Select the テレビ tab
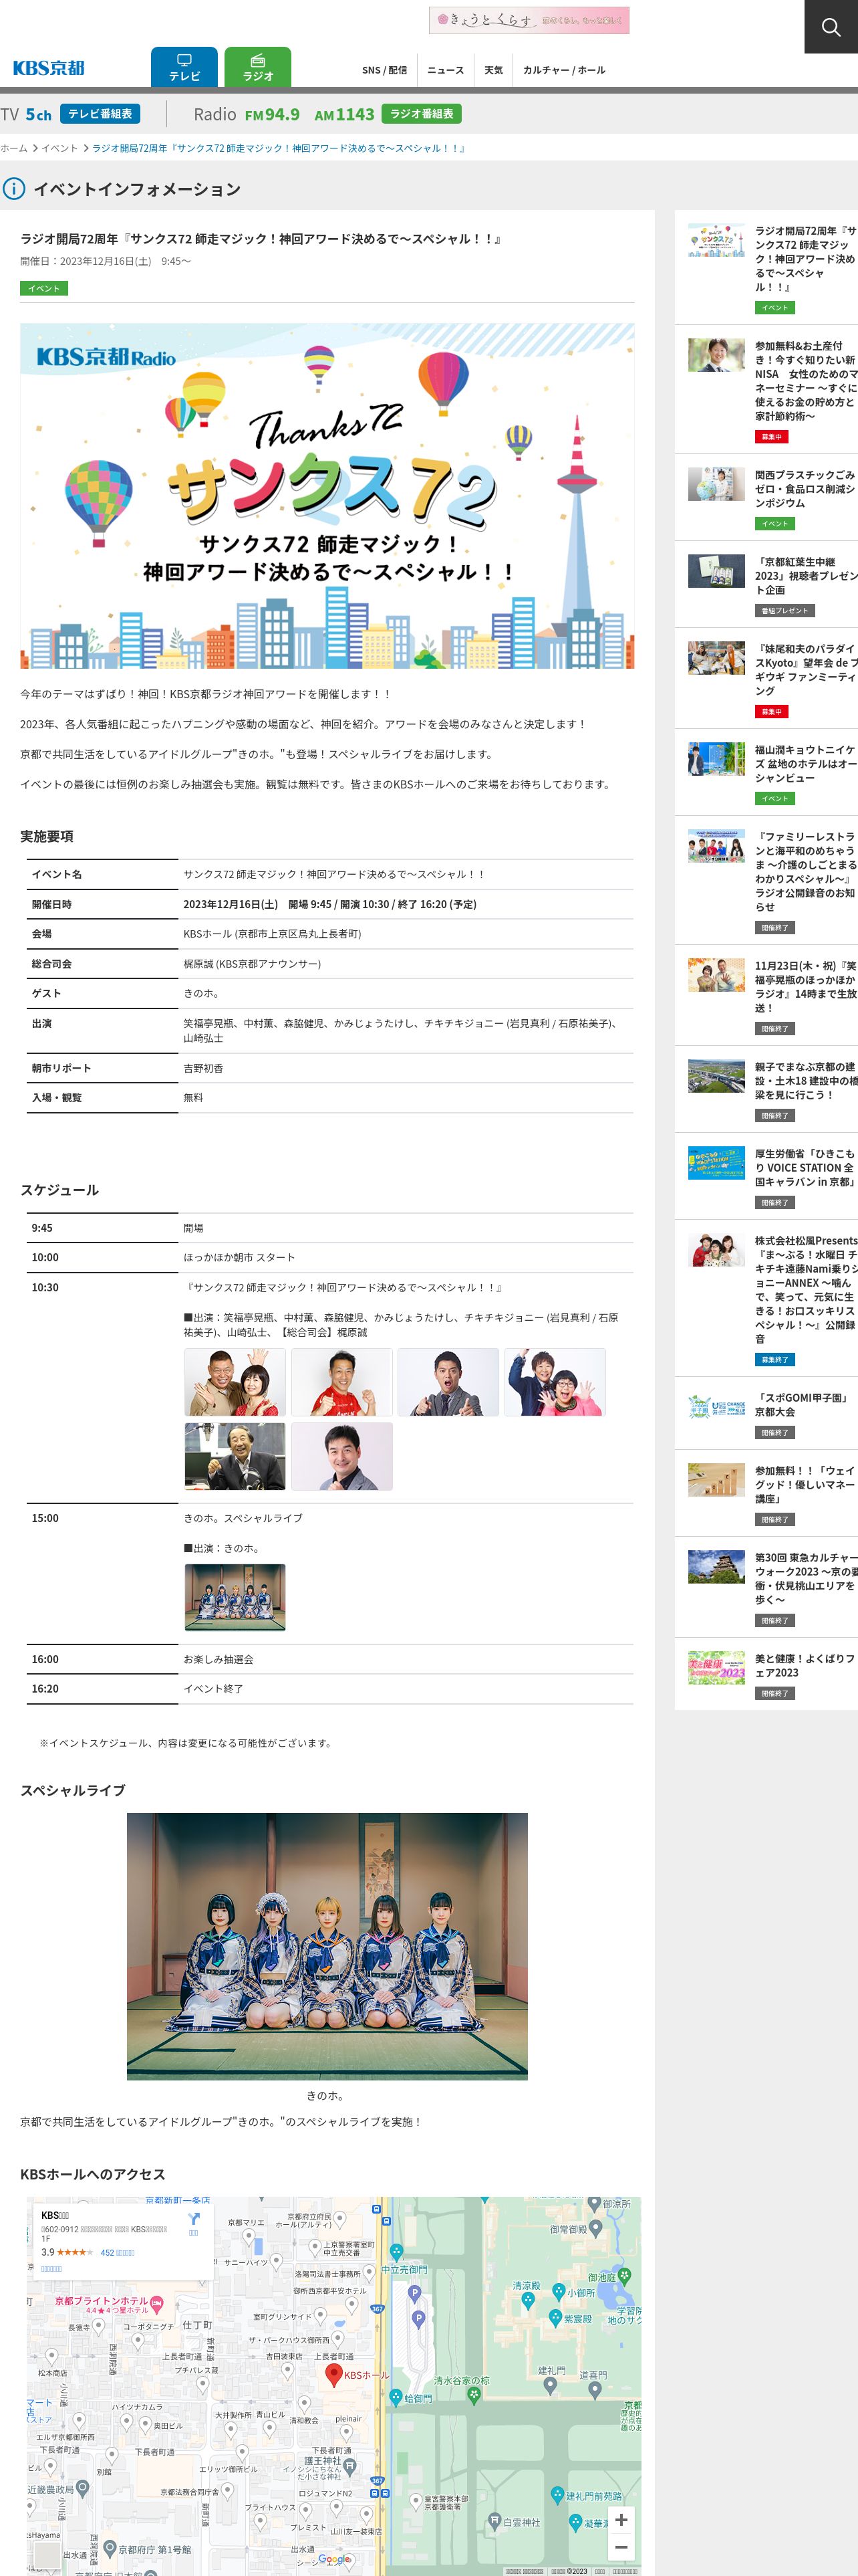Image resolution: width=858 pixels, height=2576 pixels. point(184,67)
